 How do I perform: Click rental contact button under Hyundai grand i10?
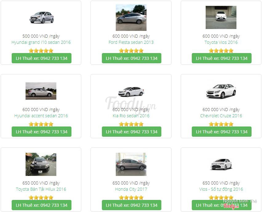pyautogui.click(x=42, y=58)
